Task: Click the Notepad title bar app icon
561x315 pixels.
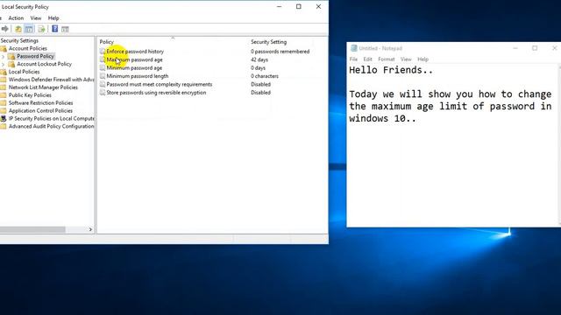Action: [354, 48]
